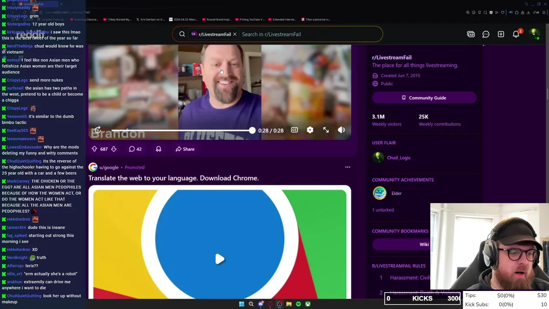Open the Titan submarine bookmark

tap(316, 19)
